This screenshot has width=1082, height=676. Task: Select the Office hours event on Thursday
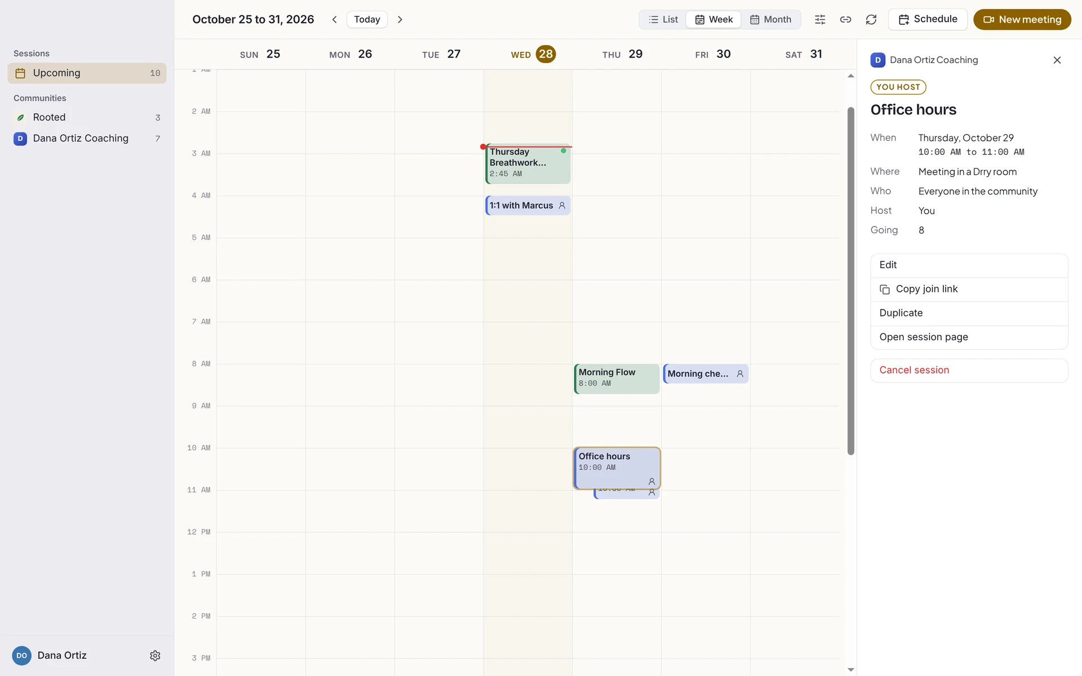point(617,468)
